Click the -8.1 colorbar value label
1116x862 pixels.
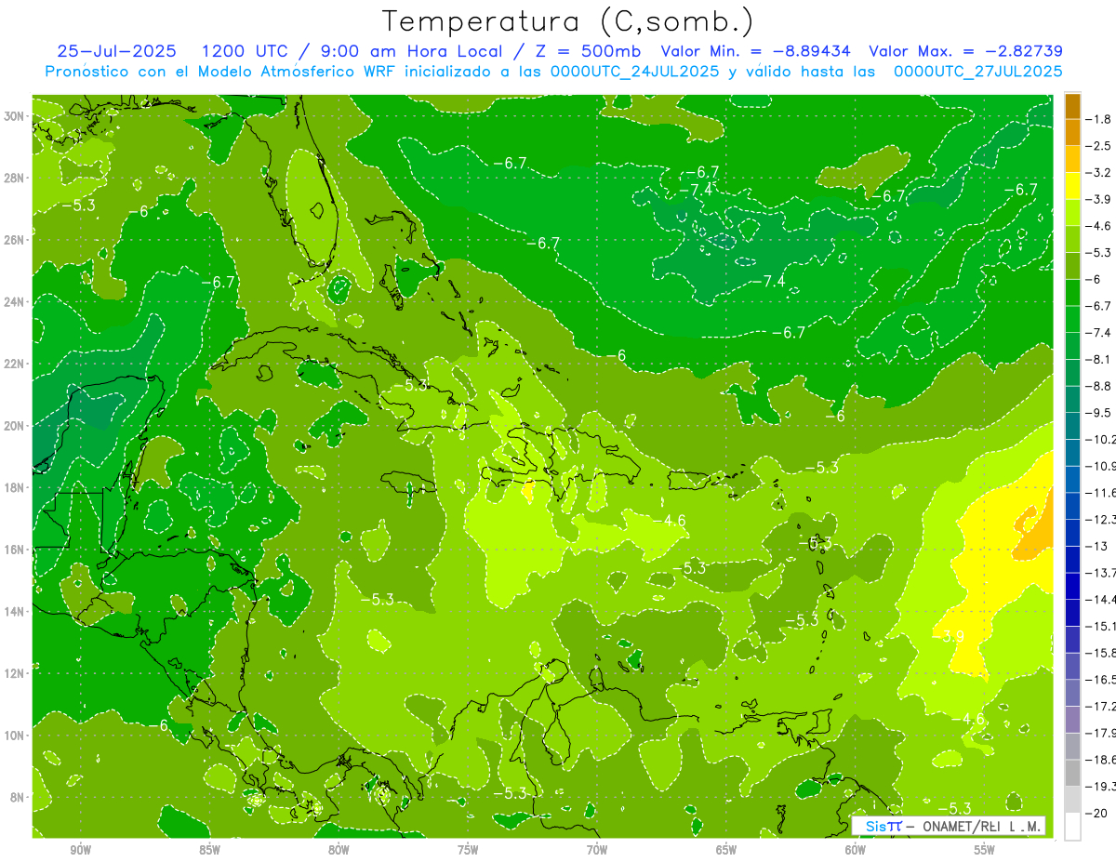[x=1099, y=359]
